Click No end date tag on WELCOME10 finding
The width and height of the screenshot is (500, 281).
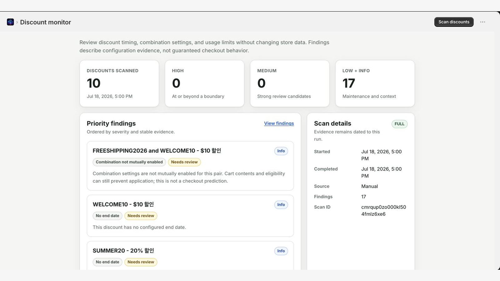tap(107, 216)
